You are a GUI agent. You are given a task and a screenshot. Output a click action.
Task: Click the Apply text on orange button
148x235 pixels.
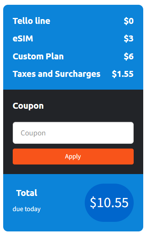pos(73,157)
